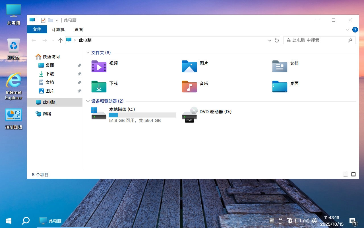Check the C: drive usage bar
The image size is (364, 228).
pos(142,115)
